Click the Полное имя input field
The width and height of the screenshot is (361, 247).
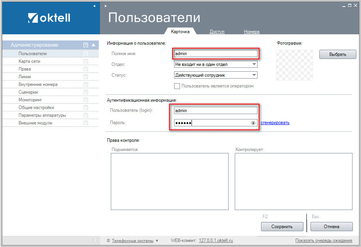(215, 54)
